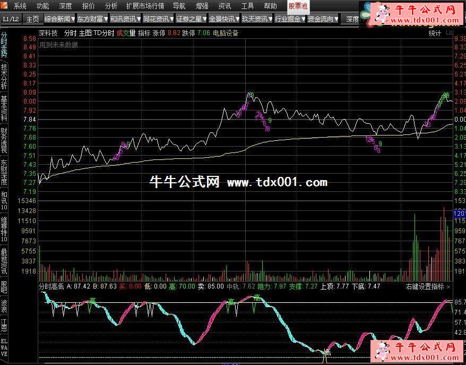The height and width of the screenshot is (365, 466).
Task: Open the 导航 menu
Action: (179, 6)
